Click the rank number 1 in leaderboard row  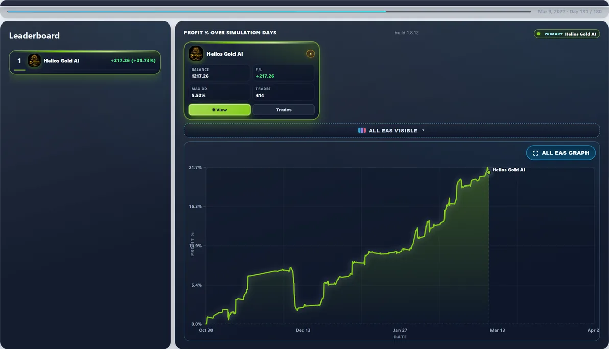(19, 61)
